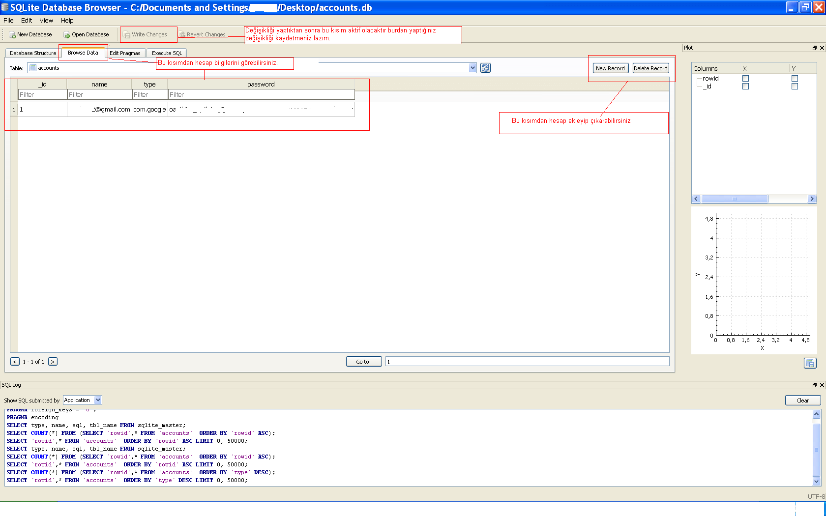Click the save plot icon below graph
This screenshot has width=826, height=516.
[x=810, y=363]
